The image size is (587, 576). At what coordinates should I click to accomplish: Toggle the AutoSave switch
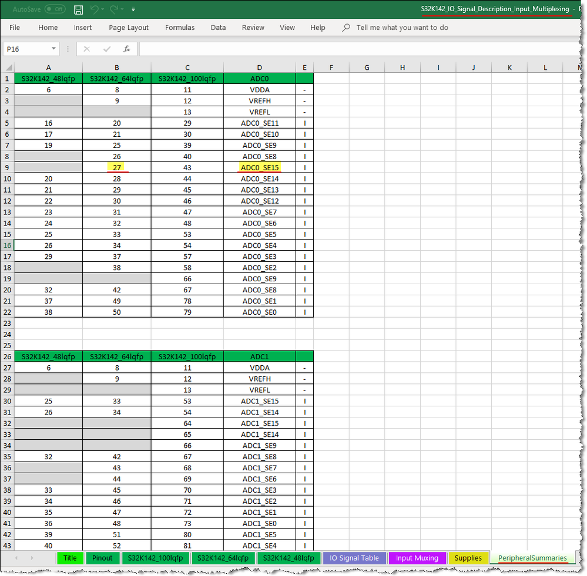[55, 9]
